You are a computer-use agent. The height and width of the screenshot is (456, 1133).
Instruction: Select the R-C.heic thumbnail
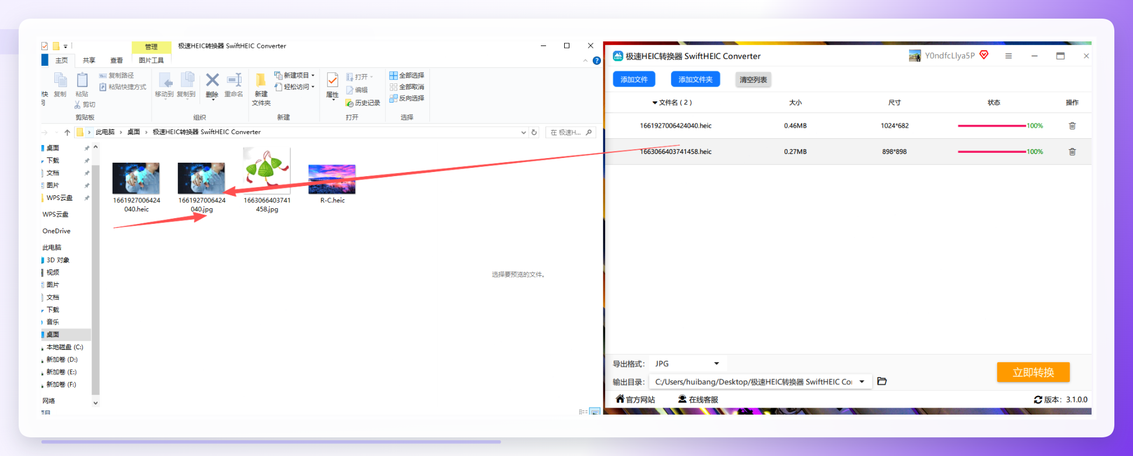pyautogui.click(x=332, y=179)
